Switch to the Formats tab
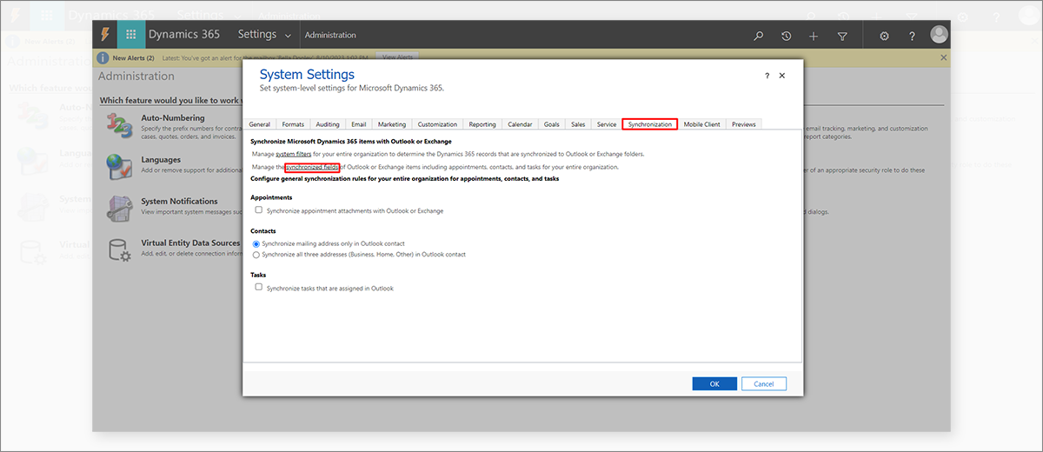This screenshot has height=452, width=1043. (293, 124)
